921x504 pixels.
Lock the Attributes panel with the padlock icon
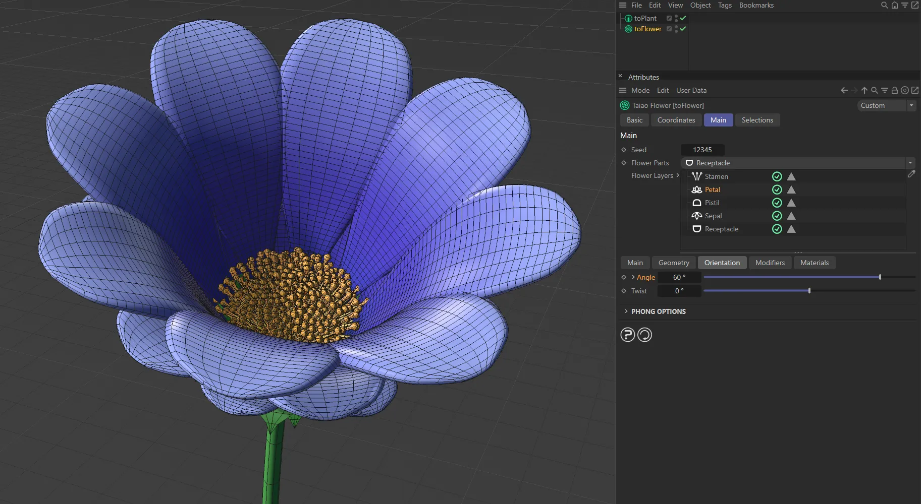click(894, 90)
